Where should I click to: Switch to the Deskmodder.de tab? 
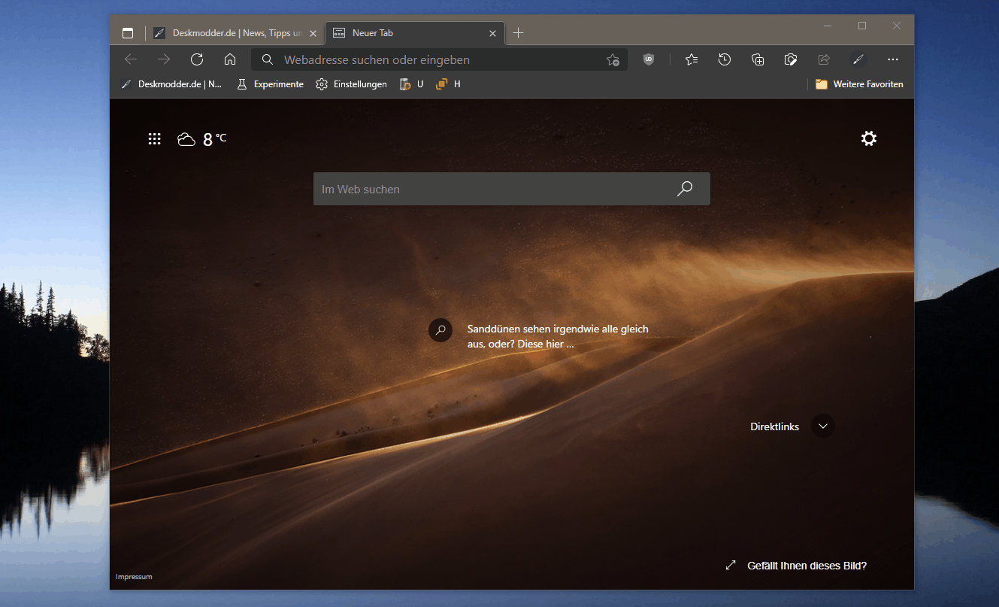[x=229, y=33]
